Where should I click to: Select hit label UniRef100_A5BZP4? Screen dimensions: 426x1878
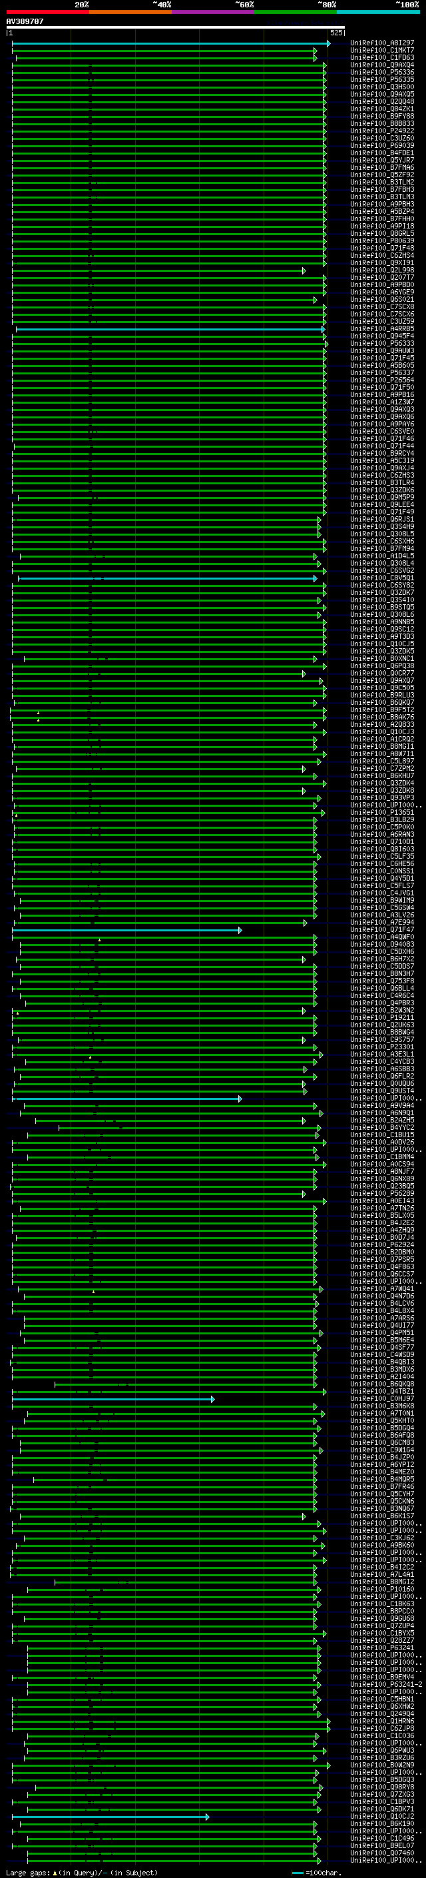click(381, 212)
